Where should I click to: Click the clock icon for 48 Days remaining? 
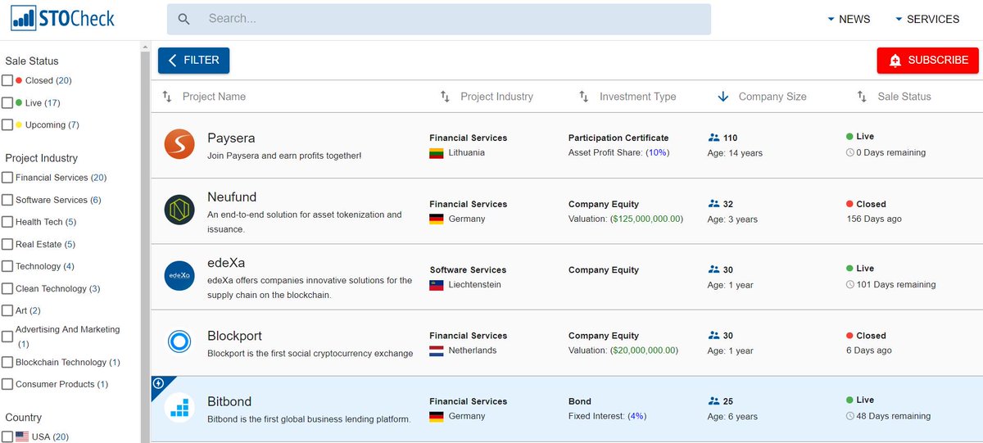coord(850,417)
